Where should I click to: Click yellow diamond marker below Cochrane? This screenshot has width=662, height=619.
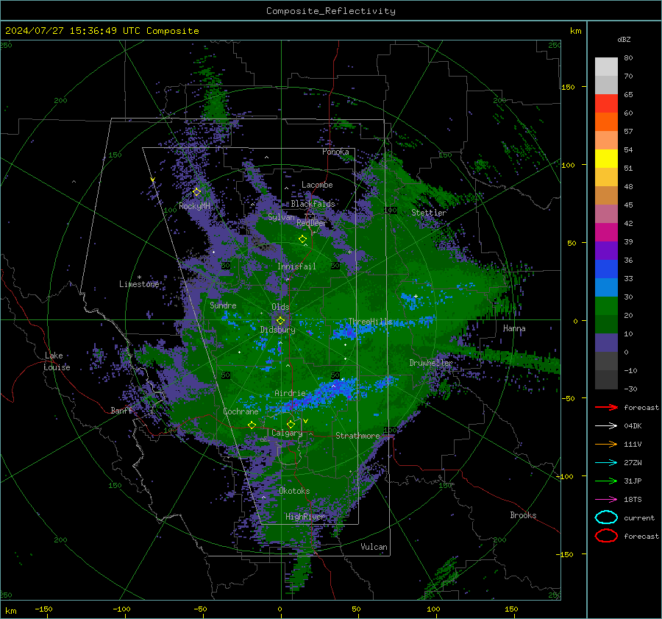252,425
